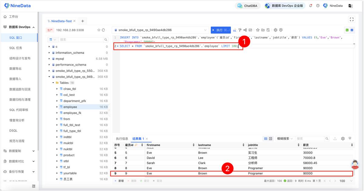Screen dimensions: 364x191
Task: Expand the employee_fk table node
Action: [x=57, y=113]
